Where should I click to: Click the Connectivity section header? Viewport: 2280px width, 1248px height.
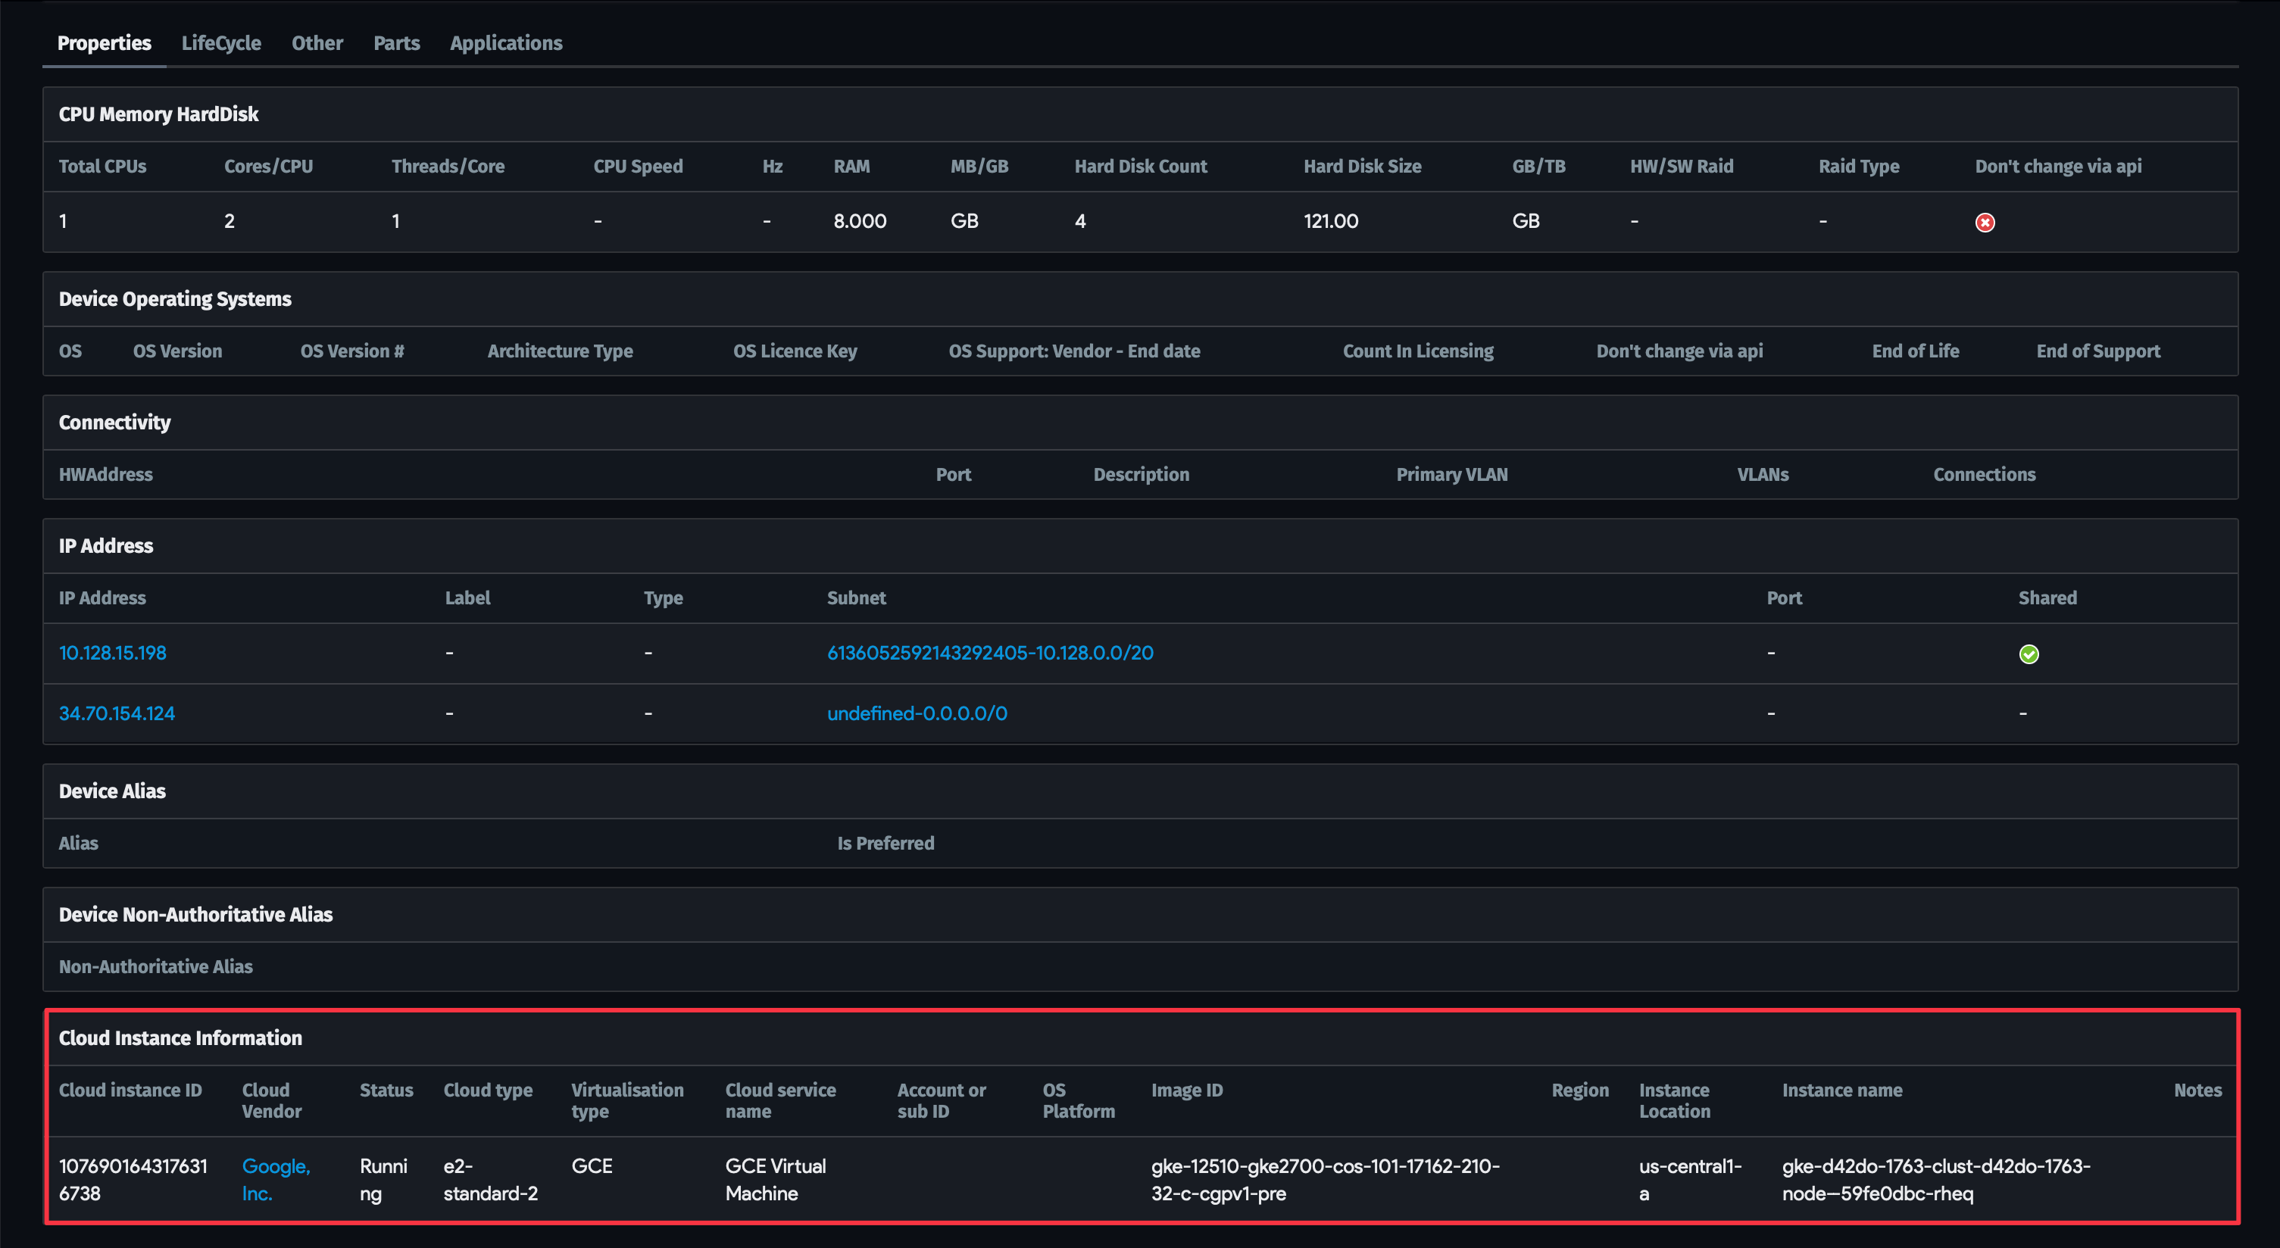(x=114, y=423)
